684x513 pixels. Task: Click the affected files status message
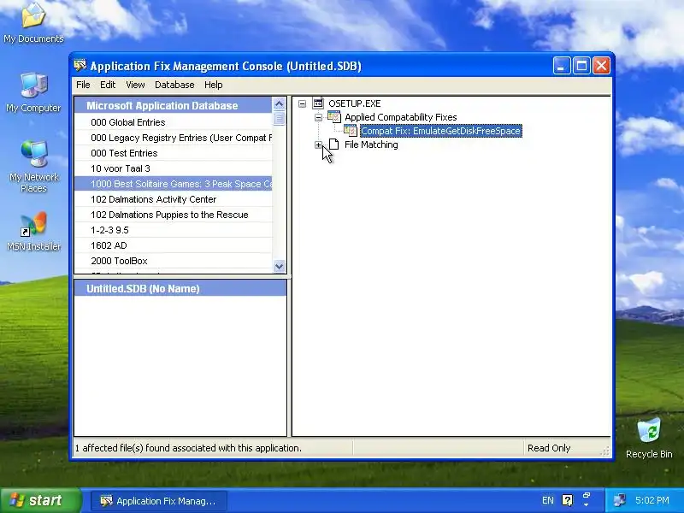click(188, 448)
